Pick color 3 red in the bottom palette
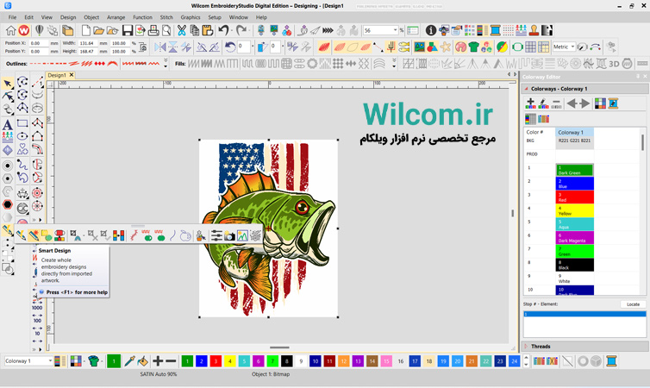 pyautogui.click(x=216, y=361)
